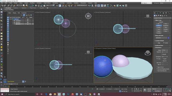This screenshot has width=172, height=96.
Task: Open the Utilities wrench tab in command panel
Action: (169, 13)
